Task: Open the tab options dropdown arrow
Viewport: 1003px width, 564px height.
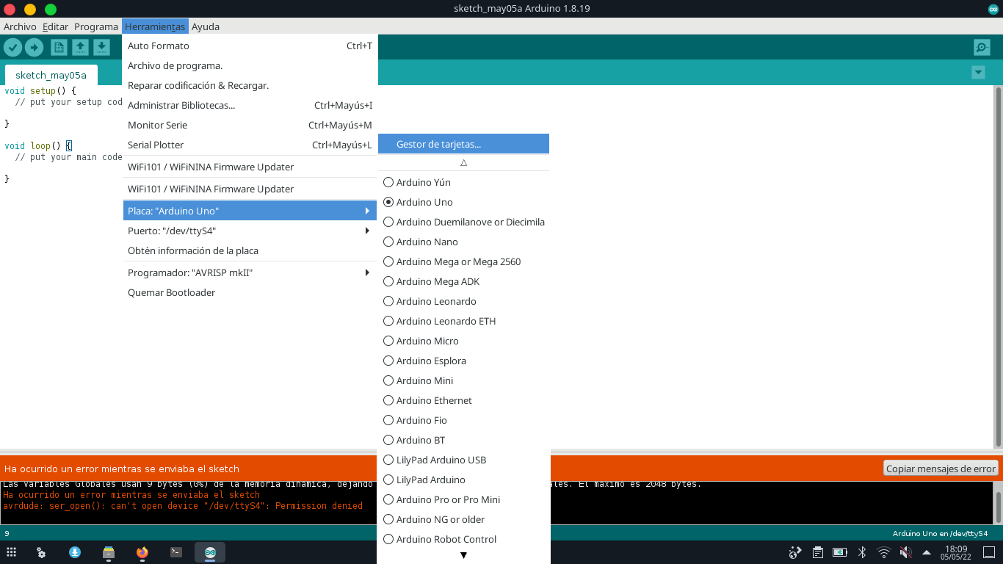Action: click(x=978, y=72)
